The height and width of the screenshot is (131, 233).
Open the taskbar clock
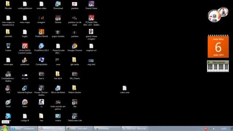[x=224, y=128]
